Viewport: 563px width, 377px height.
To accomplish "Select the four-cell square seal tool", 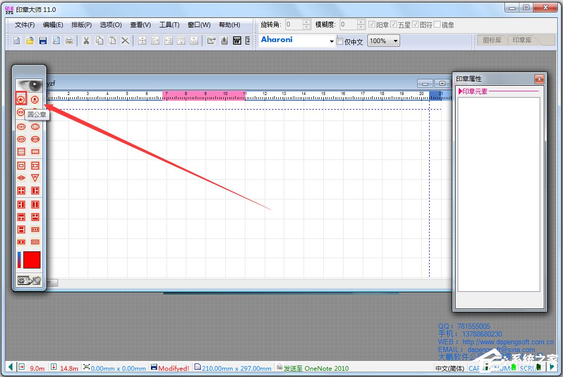I will [21, 191].
